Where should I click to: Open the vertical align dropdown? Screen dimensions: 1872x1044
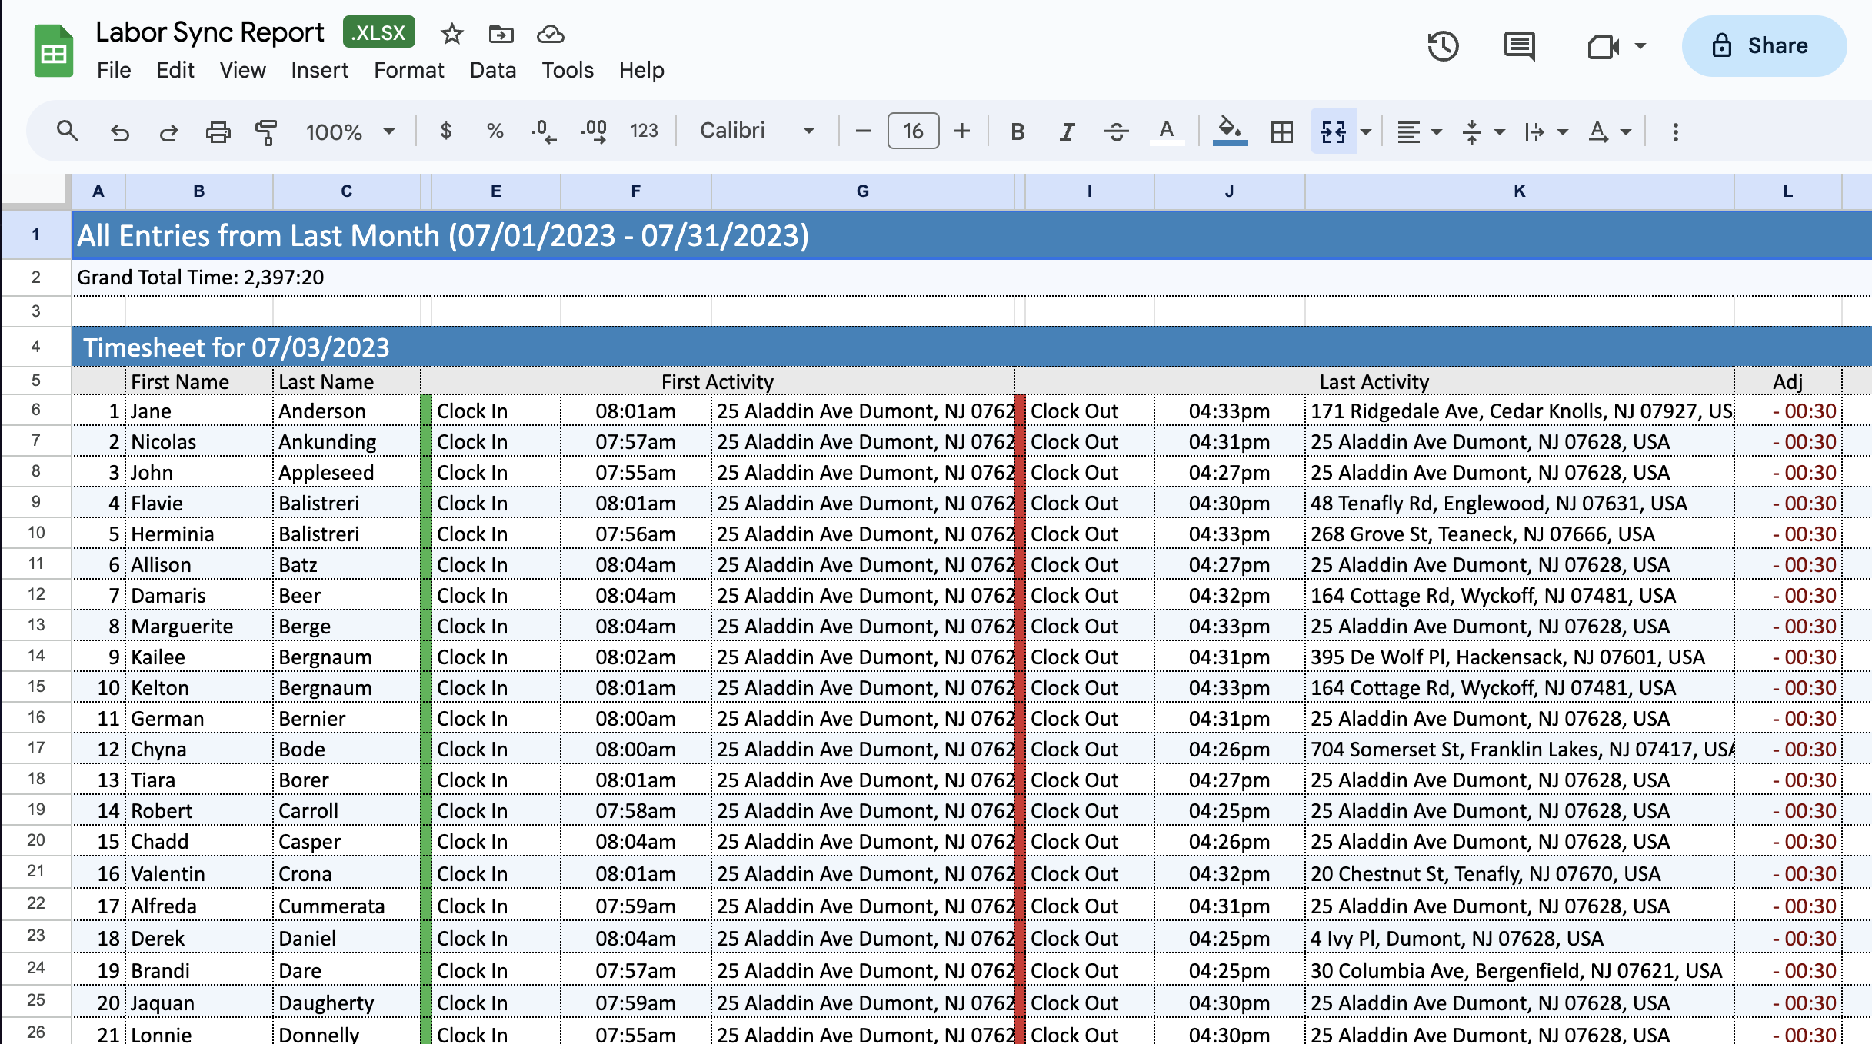[1482, 132]
